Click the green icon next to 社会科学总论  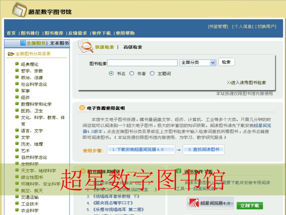coord(17,83)
